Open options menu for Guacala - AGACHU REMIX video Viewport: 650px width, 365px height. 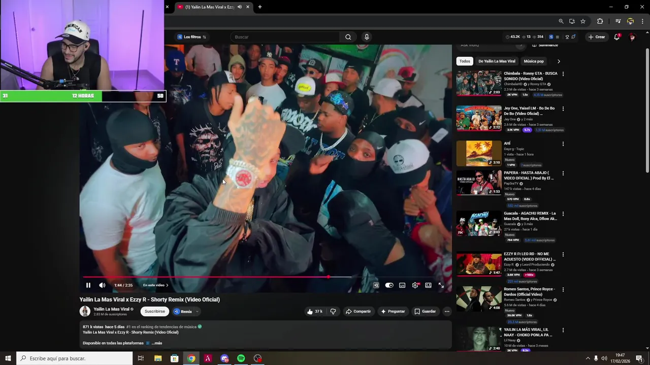coord(563,214)
